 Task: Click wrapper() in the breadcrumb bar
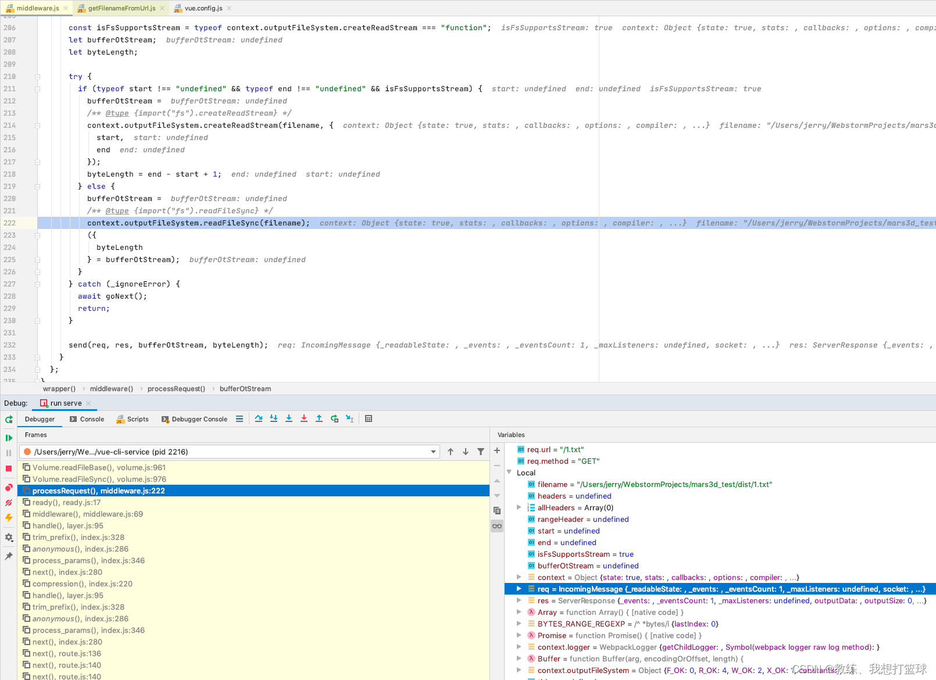(x=59, y=389)
